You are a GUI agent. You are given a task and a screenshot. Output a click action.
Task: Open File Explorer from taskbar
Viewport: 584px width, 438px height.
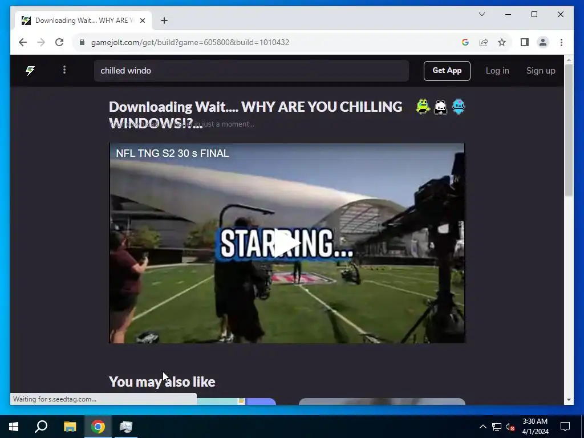click(70, 427)
